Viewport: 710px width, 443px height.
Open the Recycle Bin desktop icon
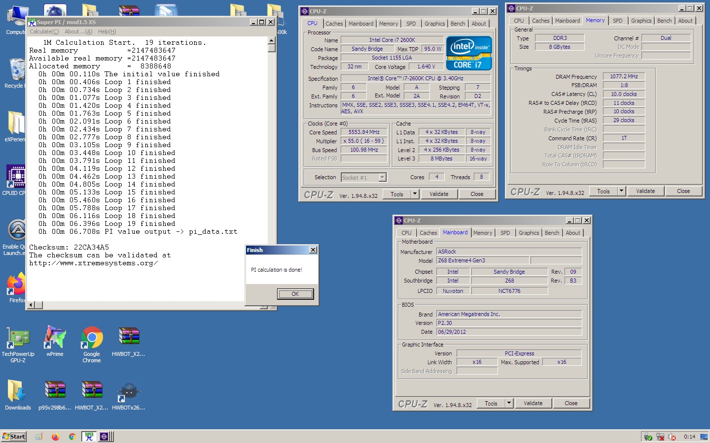[15, 73]
